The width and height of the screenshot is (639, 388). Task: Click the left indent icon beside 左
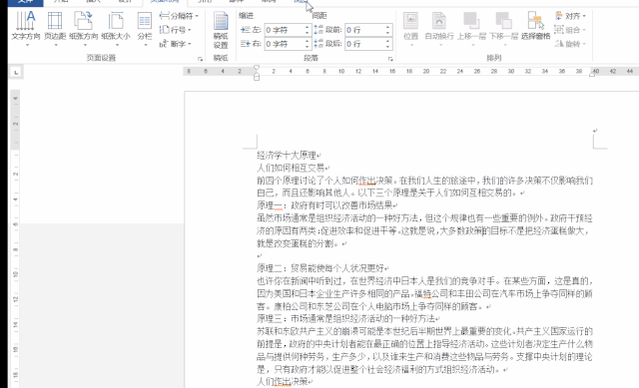(245, 30)
